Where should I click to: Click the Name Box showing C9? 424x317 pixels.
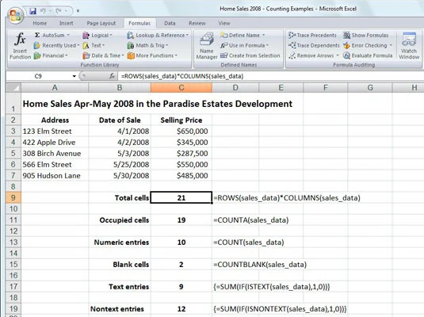coord(38,76)
